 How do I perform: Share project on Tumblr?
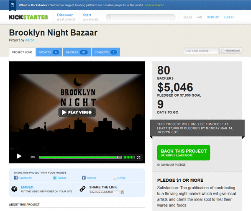tap(89, 178)
